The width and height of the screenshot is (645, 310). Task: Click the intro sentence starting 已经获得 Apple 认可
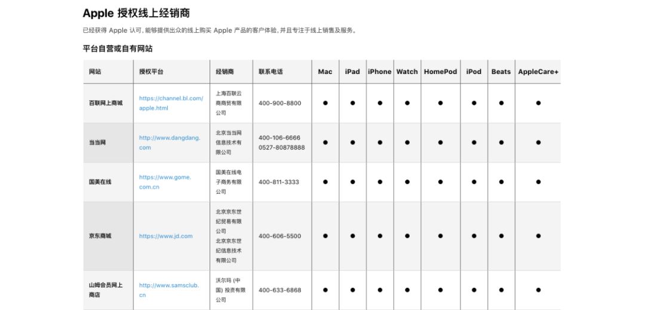pos(220,30)
